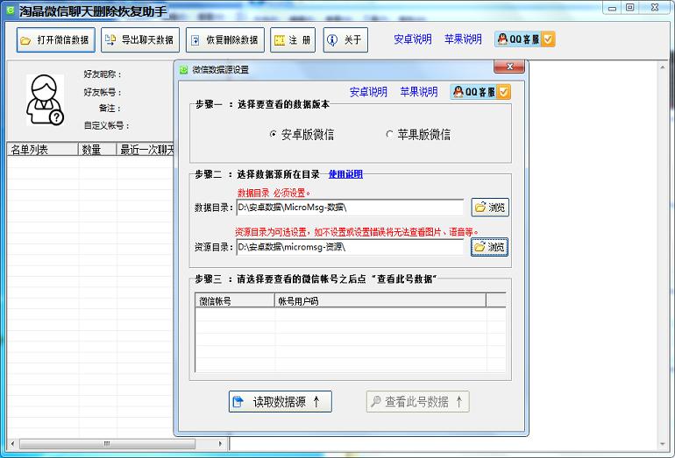Open the 使用说明 link in step two
This screenshot has width=675, height=458.
[345, 174]
